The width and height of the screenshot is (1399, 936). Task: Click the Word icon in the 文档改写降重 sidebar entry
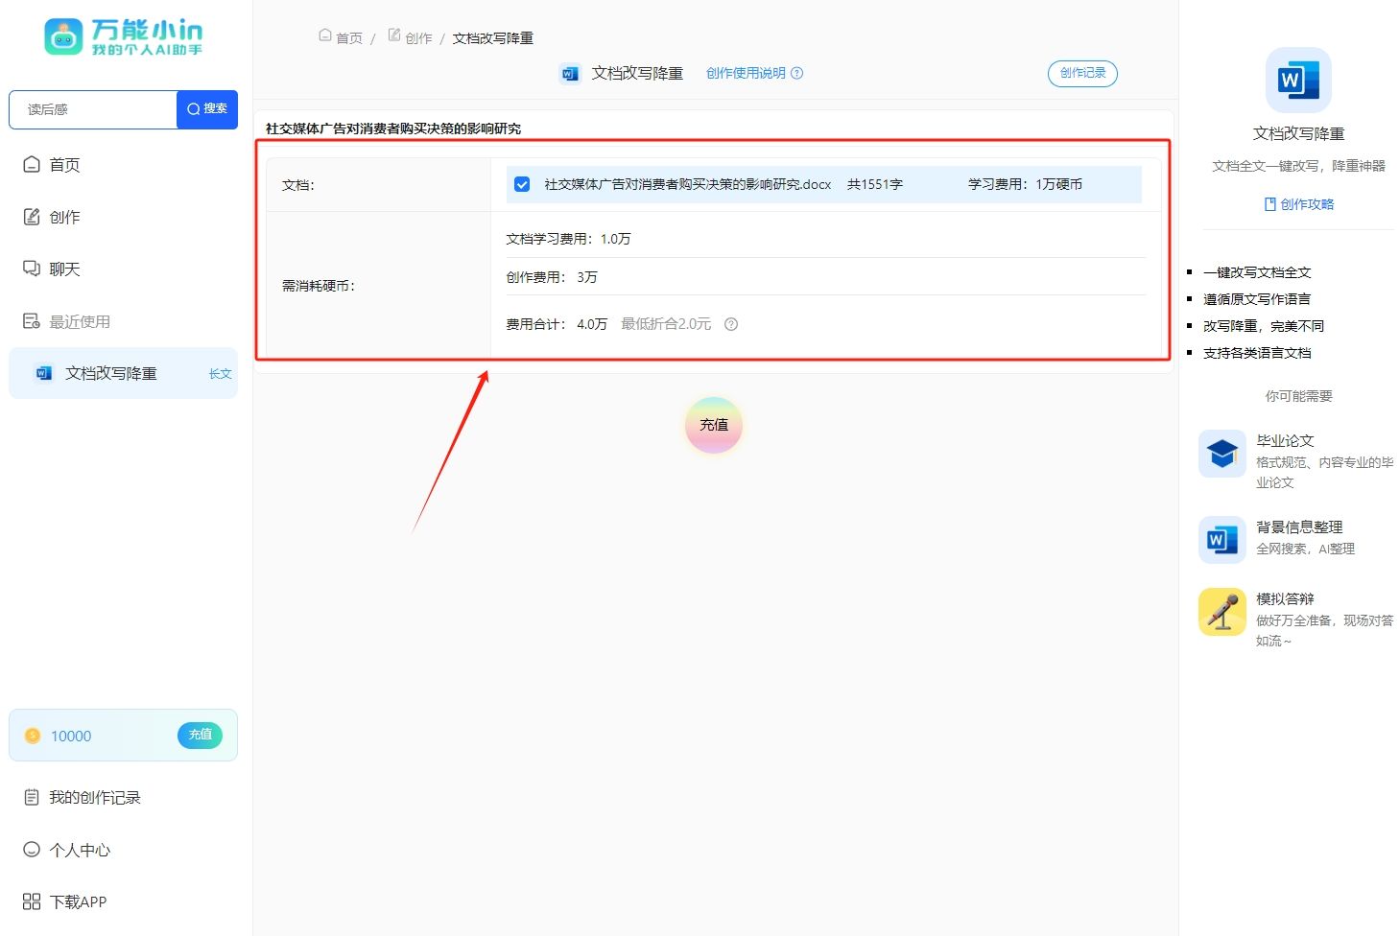click(x=44, y=373)
